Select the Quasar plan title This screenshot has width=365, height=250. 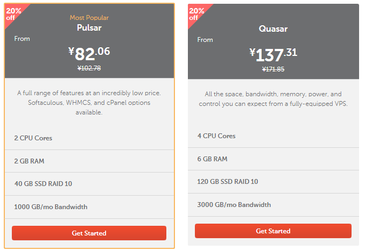(x=273, y=29)
